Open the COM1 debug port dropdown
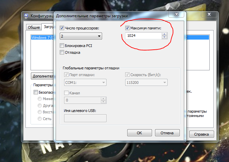229x162 pixels. point(85,83)
